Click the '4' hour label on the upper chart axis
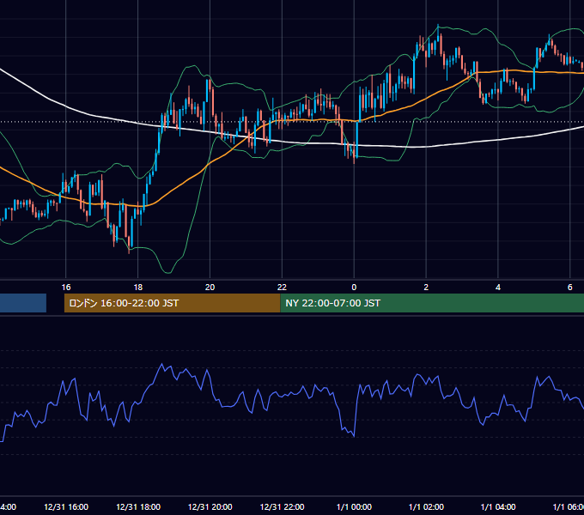 [x=498, y=288]
